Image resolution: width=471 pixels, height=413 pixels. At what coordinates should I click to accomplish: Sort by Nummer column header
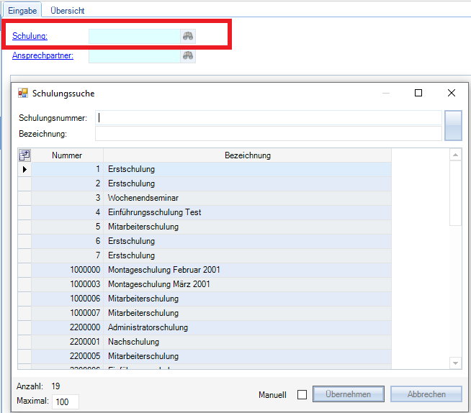67,155
